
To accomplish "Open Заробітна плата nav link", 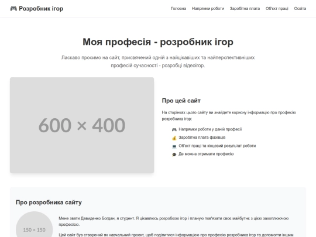I will pyautogui.click(x=245, y=9).
